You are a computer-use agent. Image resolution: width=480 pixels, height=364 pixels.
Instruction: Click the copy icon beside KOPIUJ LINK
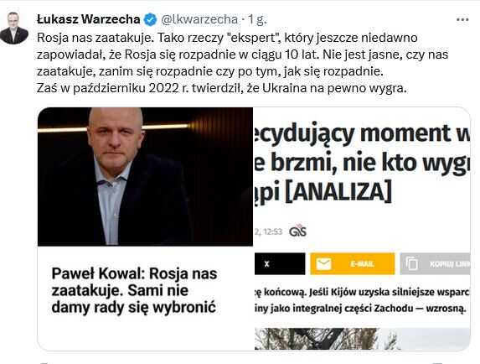click(412, 264)
